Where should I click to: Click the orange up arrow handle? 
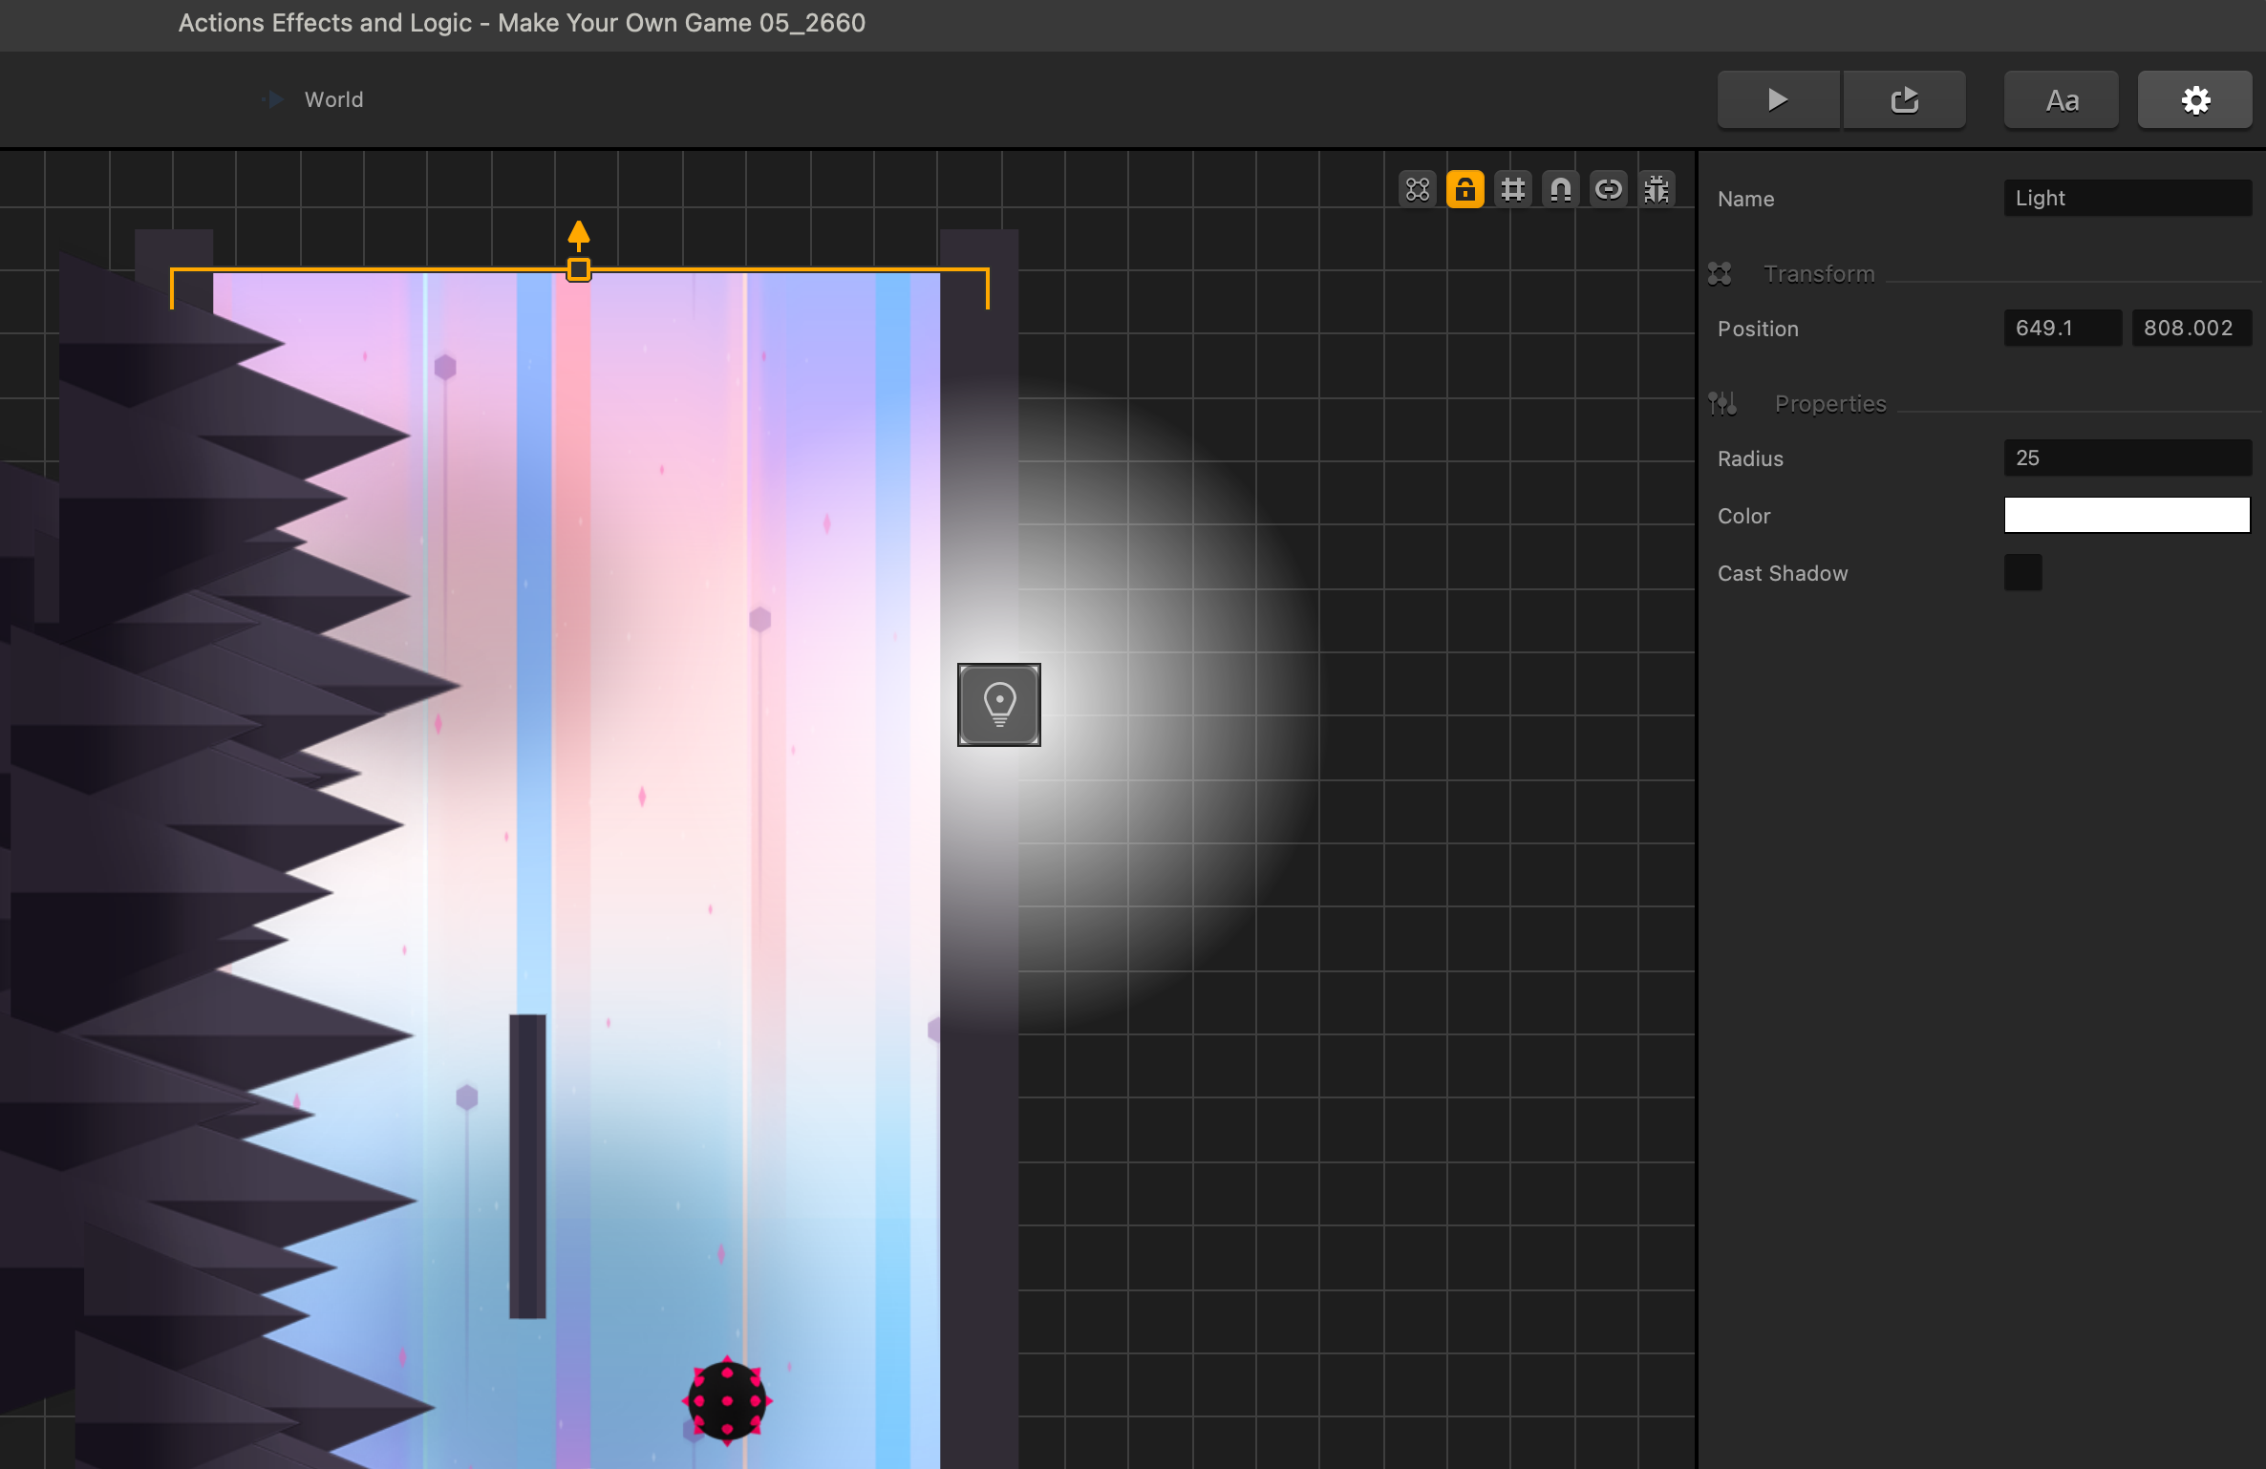[x=579, y=234]
